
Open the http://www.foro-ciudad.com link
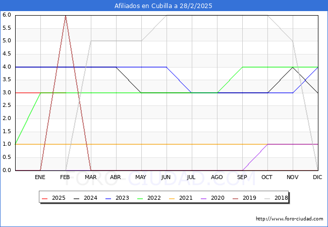(290, 219)
